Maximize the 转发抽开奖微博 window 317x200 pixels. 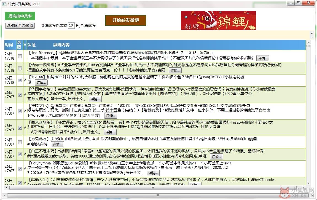299,3
